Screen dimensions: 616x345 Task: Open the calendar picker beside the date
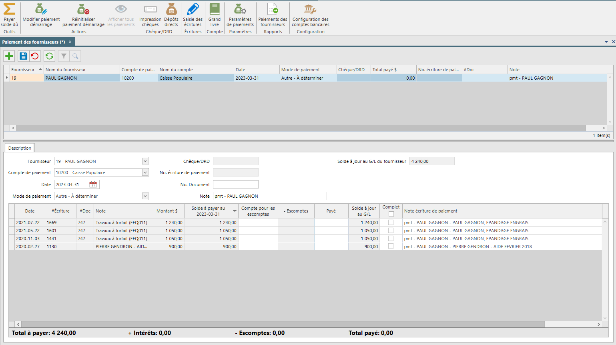(93, 185)
